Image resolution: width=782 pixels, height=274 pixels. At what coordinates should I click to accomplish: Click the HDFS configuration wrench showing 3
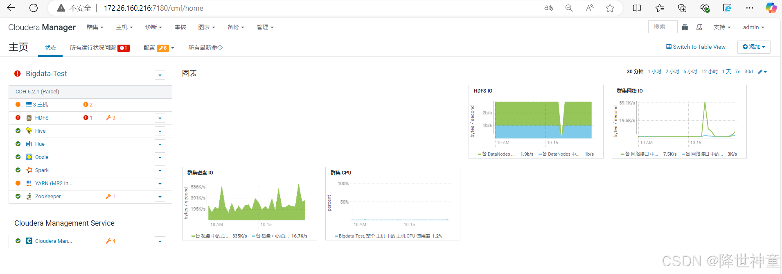tap(110, 118)
